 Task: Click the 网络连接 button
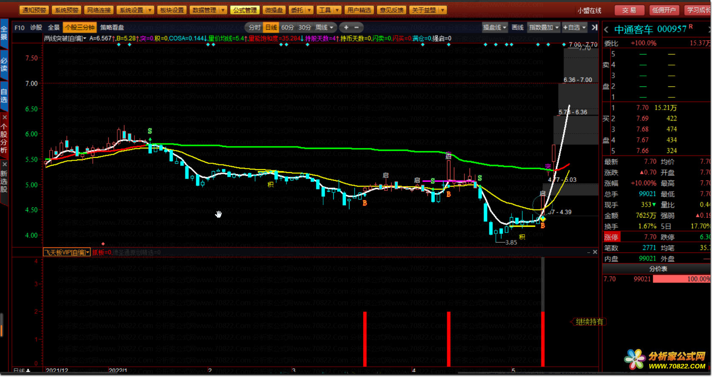click(99, 10)
